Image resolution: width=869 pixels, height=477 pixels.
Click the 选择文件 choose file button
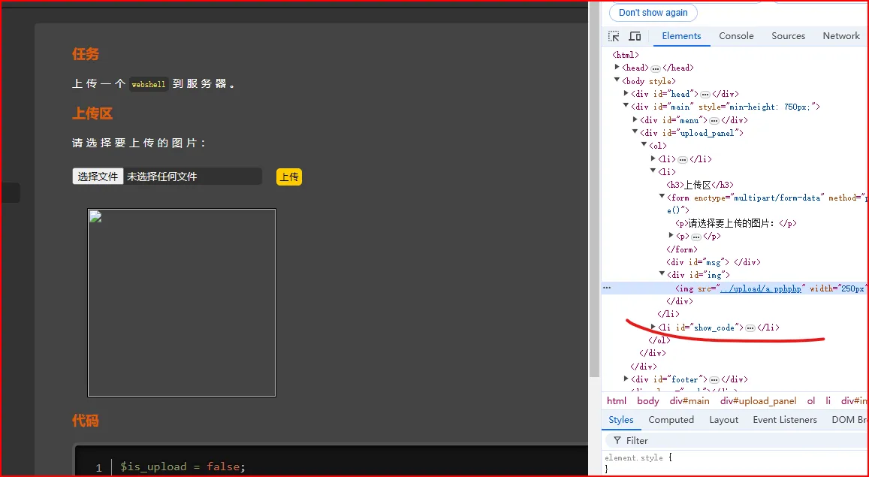98,177
